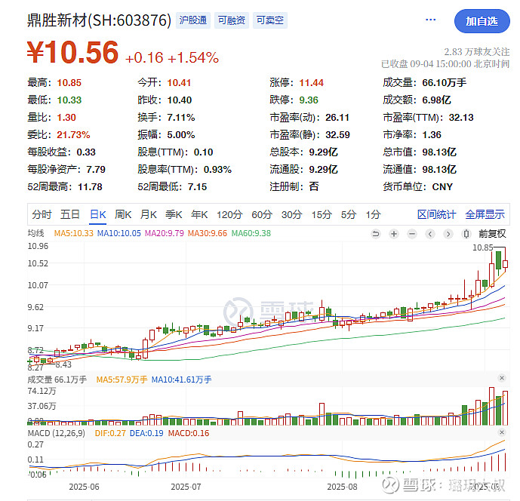Viewport: 520px width, 501px height.
Task: Click the 2025-07 date axis label
Action: 186,487
